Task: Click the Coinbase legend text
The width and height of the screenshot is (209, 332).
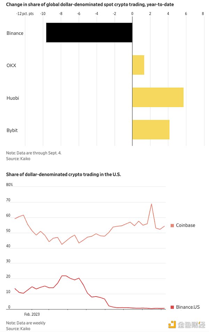Action: (x=185, y=225)
